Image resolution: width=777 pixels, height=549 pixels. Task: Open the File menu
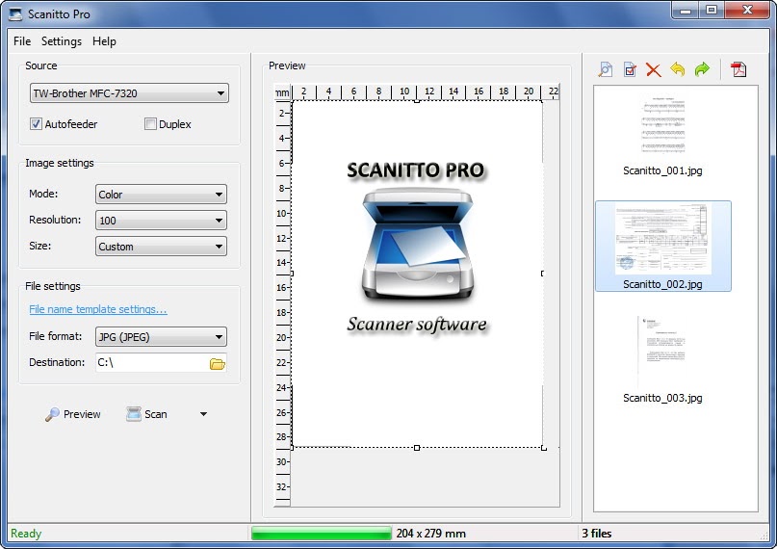22,41
